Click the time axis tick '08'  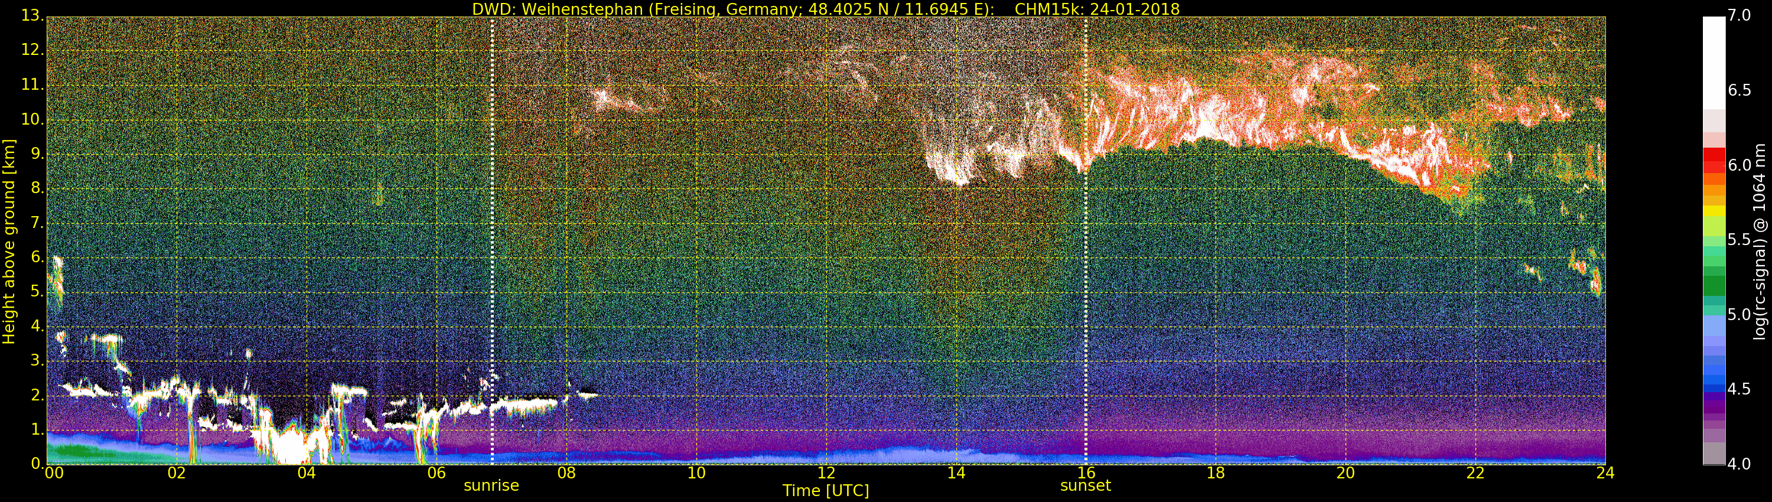point(566,473)
